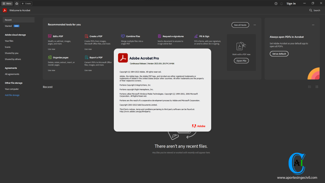Open options menu beside See all tools

[255, 25]
